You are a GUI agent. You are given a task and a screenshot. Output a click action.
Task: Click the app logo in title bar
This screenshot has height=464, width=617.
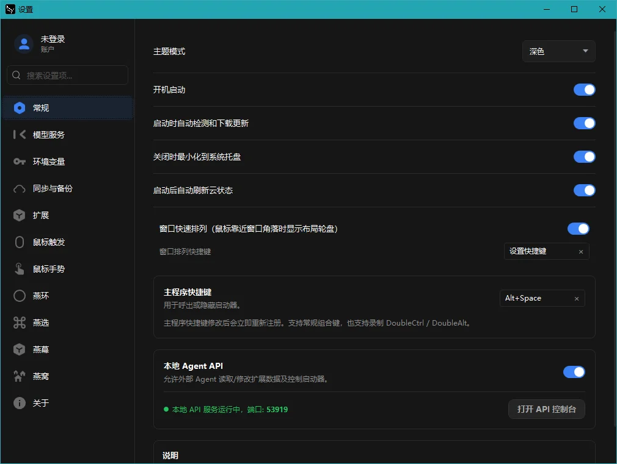[10, 9]
